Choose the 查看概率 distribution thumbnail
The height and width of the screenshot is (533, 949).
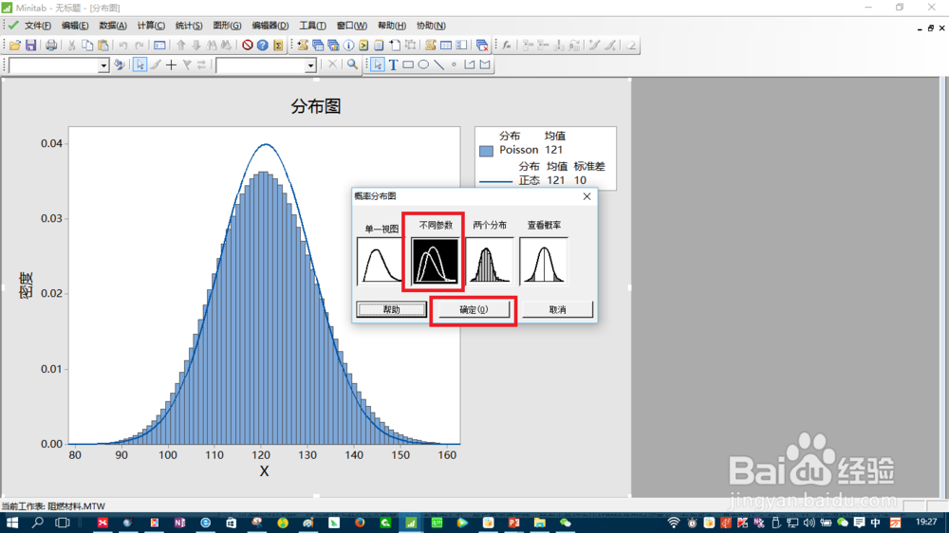pos(544,261)
